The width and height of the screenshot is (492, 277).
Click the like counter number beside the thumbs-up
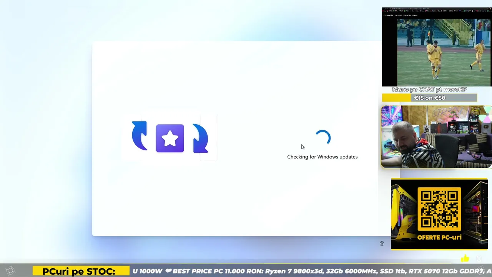479,259
